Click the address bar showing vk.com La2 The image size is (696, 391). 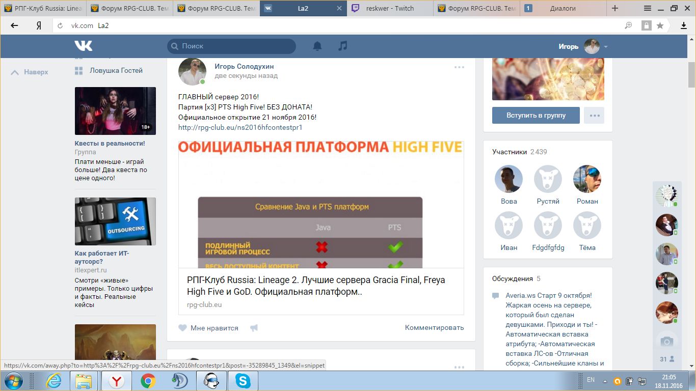click(336, 25)
